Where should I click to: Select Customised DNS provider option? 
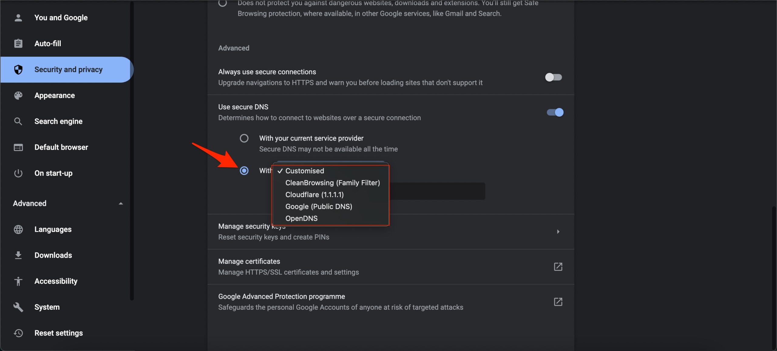click(x=305, y=171)
